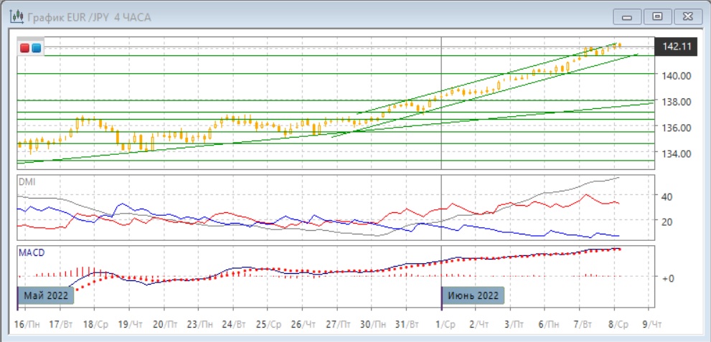The image size is (711, 342).
Task: Click the Май 2022 month marker
Action: coord(47,295)
